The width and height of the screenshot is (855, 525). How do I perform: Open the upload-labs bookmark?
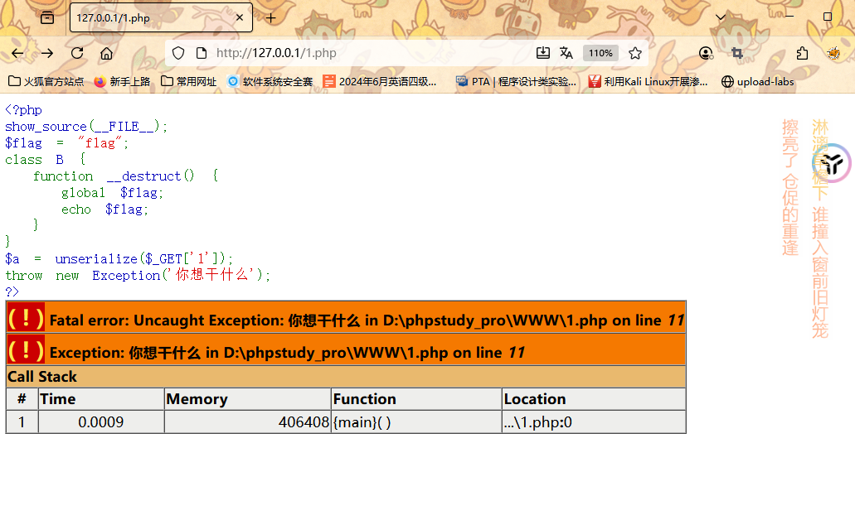[x=758, y=81]
